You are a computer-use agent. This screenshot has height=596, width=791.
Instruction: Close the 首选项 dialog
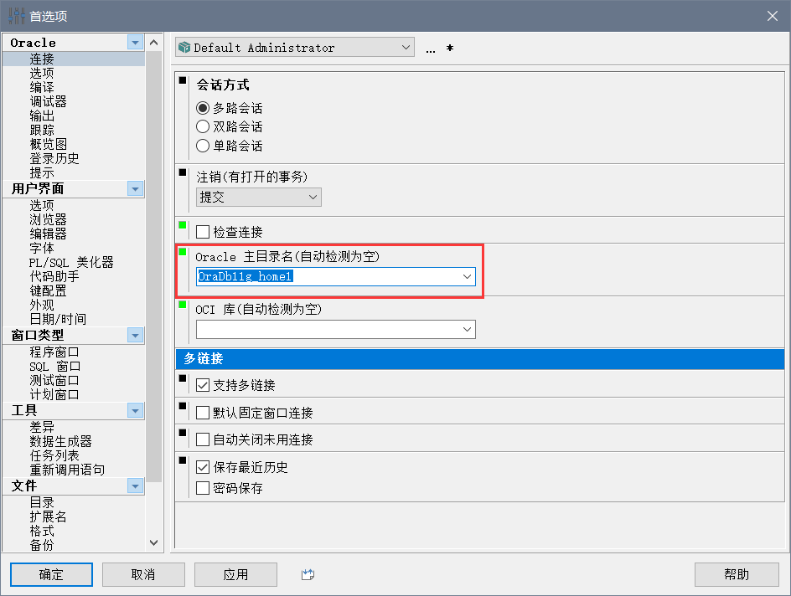(x=773, y=16)
